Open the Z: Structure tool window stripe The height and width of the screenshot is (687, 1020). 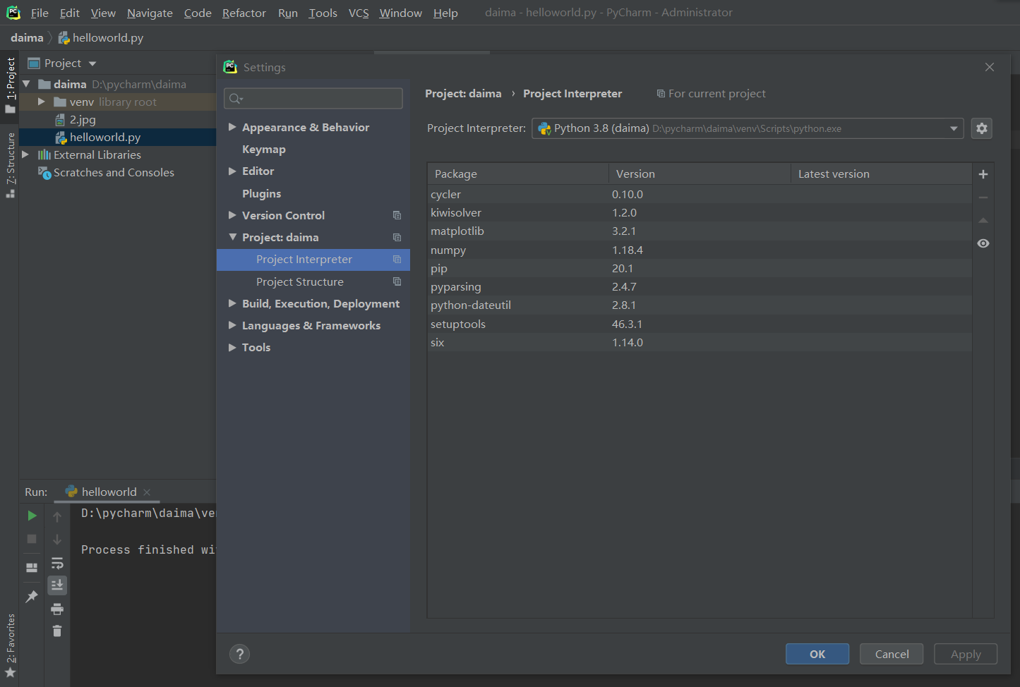tap(10, 165)
